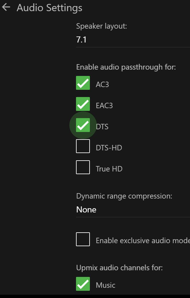Tick the exclusive audio mode checkbox

pyautogui.click(x=83, y=240)
